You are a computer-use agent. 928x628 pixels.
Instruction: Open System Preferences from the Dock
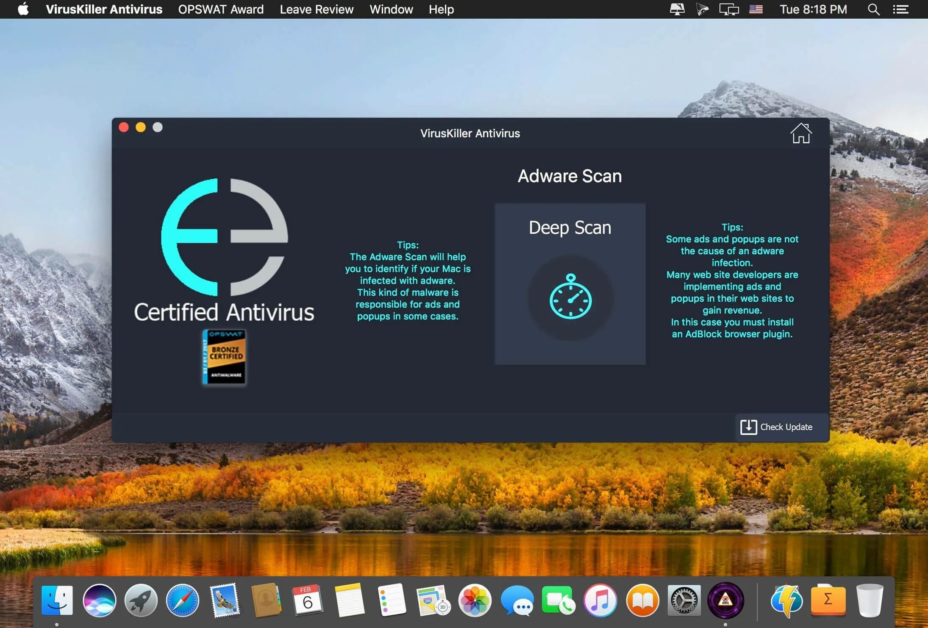[683, 600]
